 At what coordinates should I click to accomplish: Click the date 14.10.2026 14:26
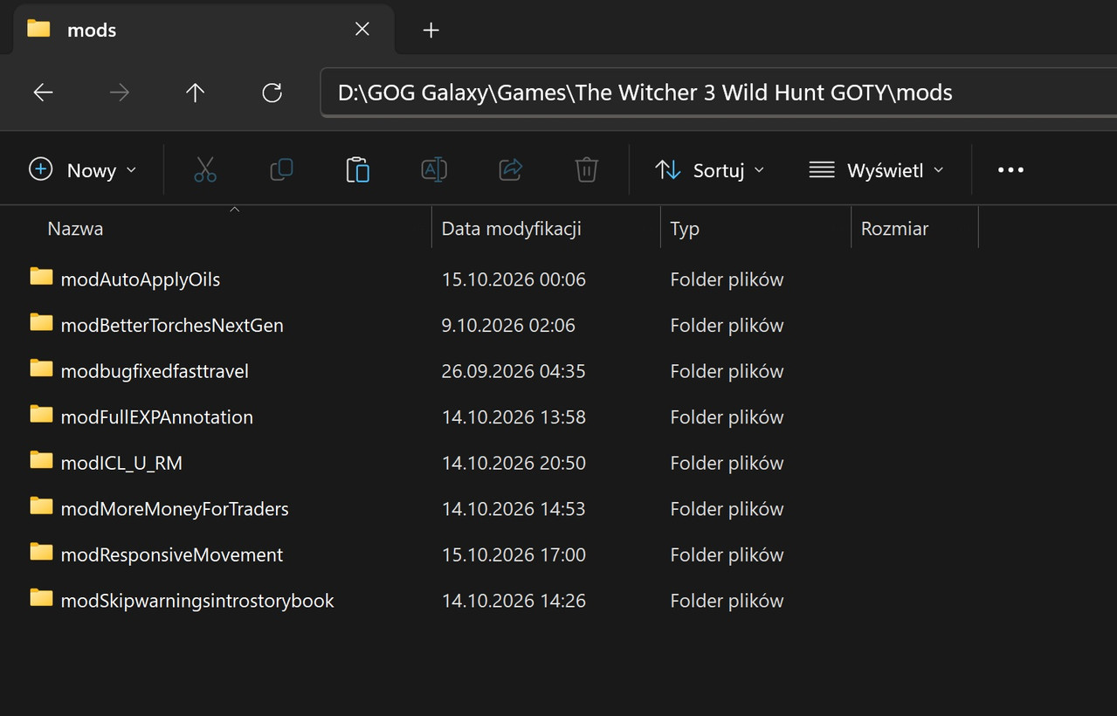pyautogui.click(x=514, y=601)
